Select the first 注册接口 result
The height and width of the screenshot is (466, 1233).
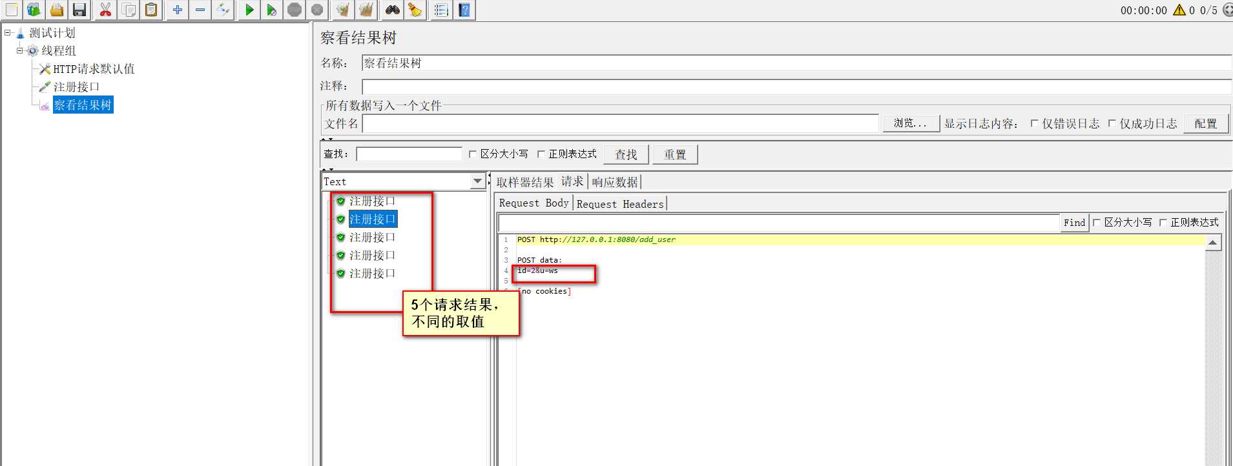pyautogui.click(x=372, y=201)
